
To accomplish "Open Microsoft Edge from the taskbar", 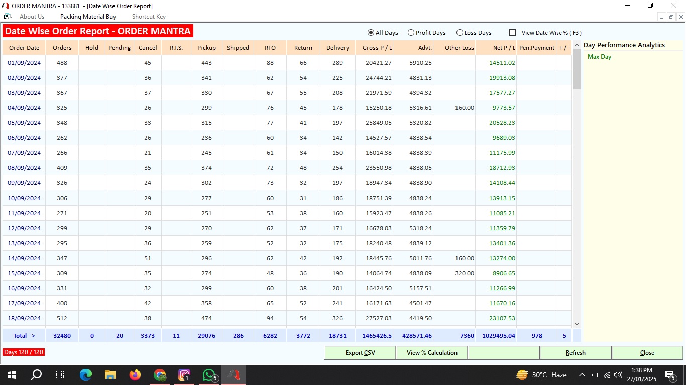I will pos(86,374).
